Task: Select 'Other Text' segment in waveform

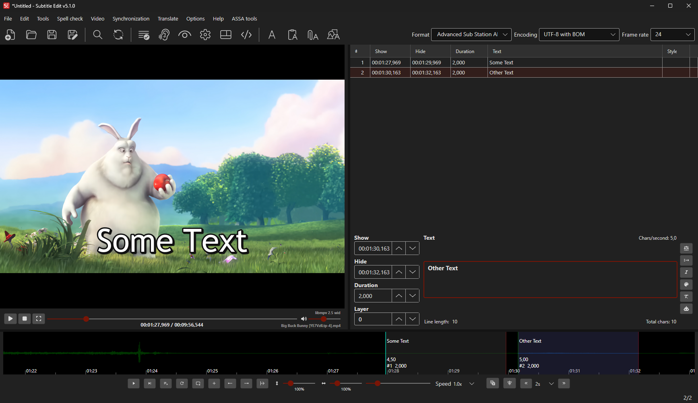Action: [578, 353]
